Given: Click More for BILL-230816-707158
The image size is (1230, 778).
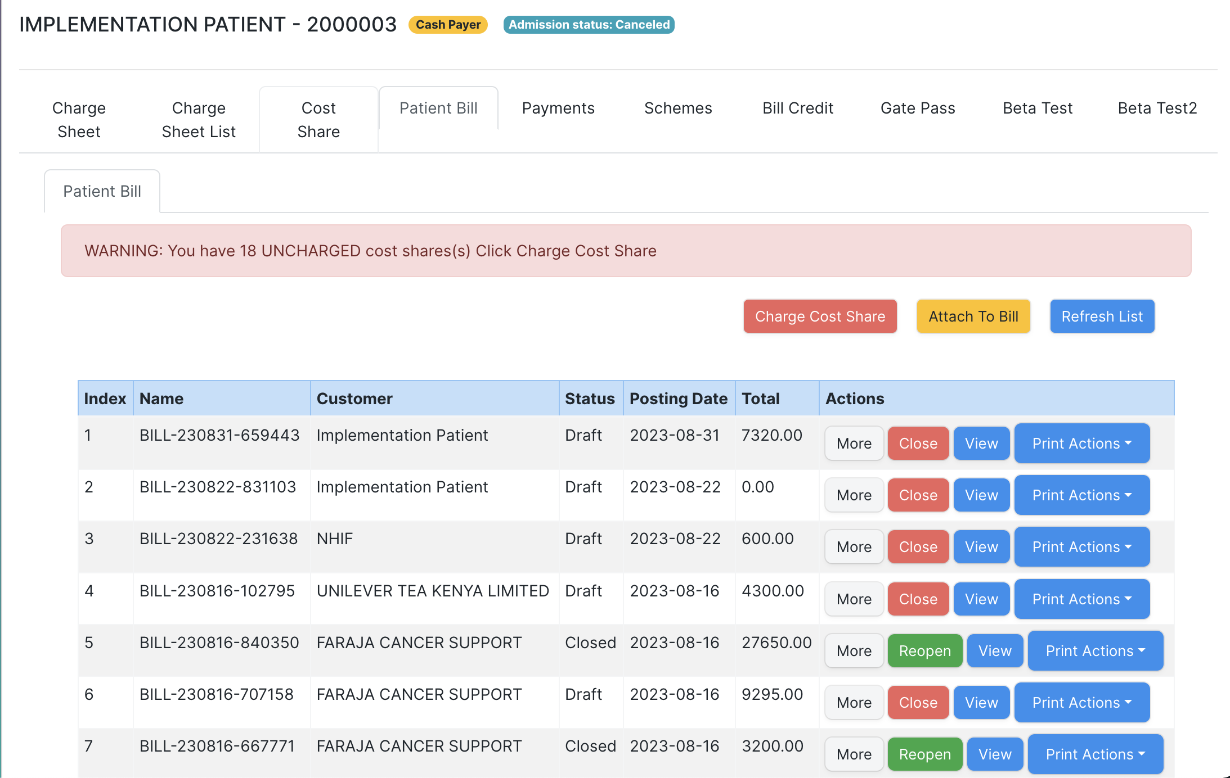Looking at the screenshot, I should [854, 703].
